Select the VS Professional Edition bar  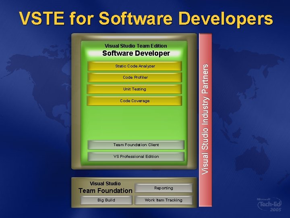(136, 157)
